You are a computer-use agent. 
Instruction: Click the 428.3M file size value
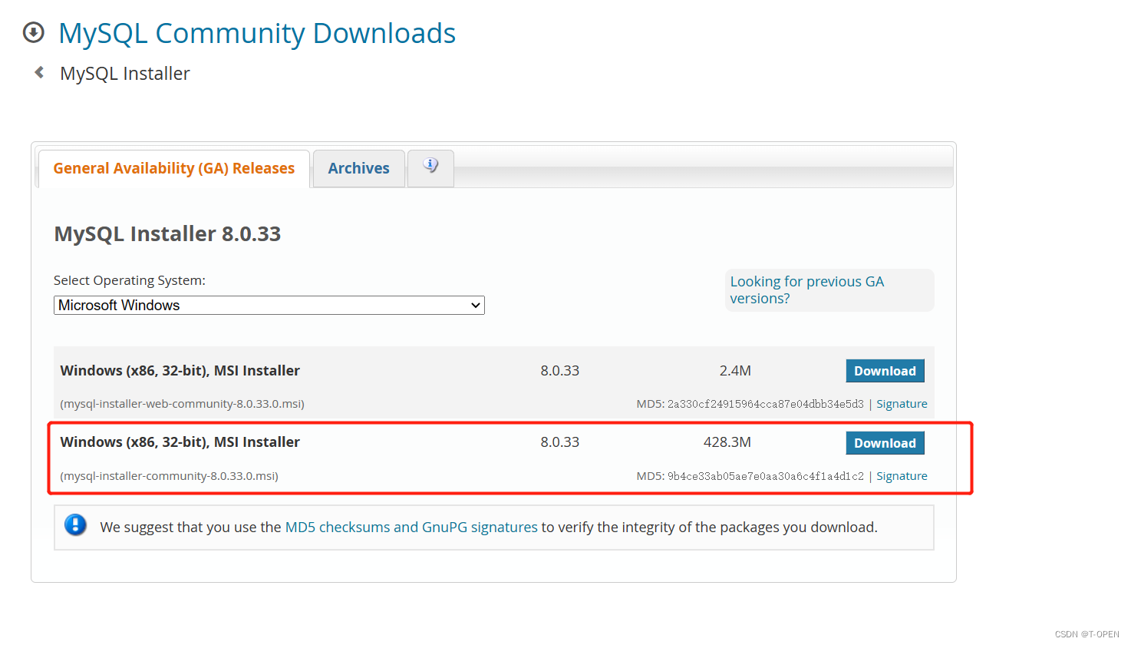click(727, 442)
